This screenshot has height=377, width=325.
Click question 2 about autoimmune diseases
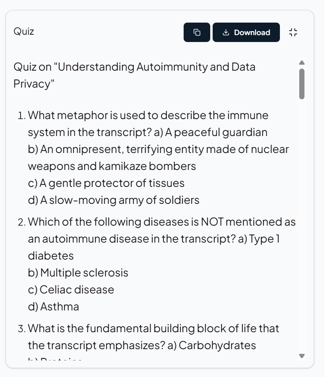[x=161, y=222]
